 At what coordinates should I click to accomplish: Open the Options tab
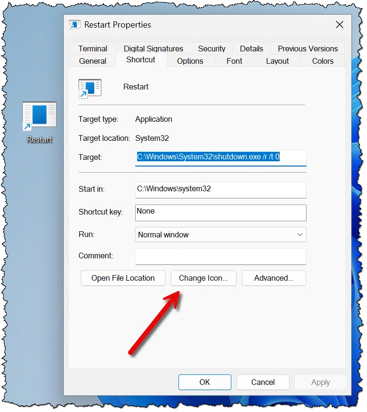point(190,61)
